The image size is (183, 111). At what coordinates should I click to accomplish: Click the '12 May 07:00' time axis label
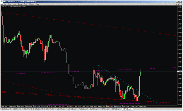pyautogui.click(x=142, y=106)
